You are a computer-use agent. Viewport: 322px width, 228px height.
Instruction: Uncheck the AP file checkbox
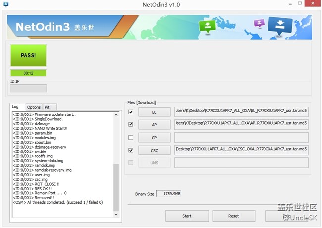[131, 125]
